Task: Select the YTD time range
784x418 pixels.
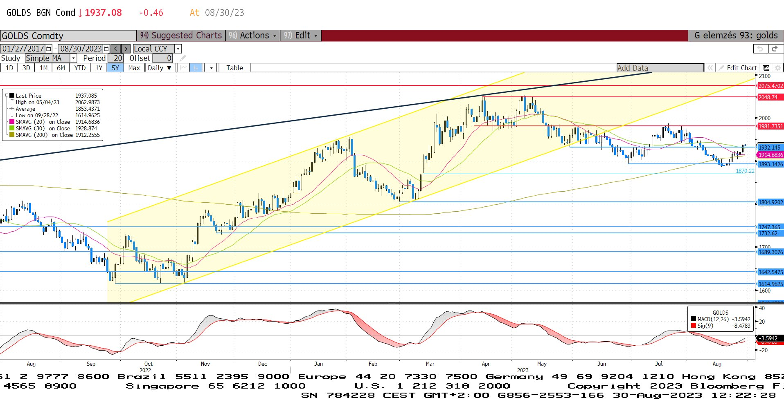Action: 80,68
